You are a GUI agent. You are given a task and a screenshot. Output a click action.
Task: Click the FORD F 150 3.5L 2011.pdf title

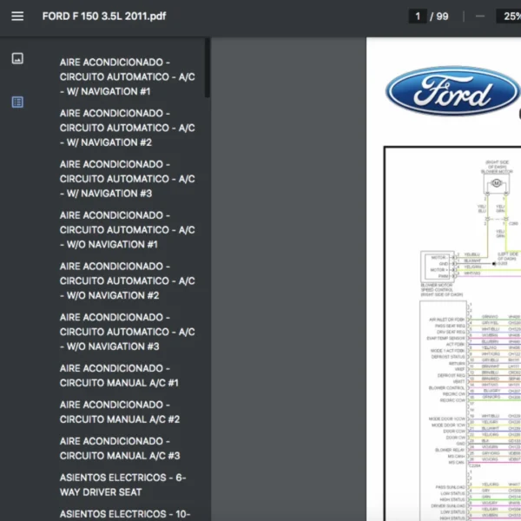(104, 16)
